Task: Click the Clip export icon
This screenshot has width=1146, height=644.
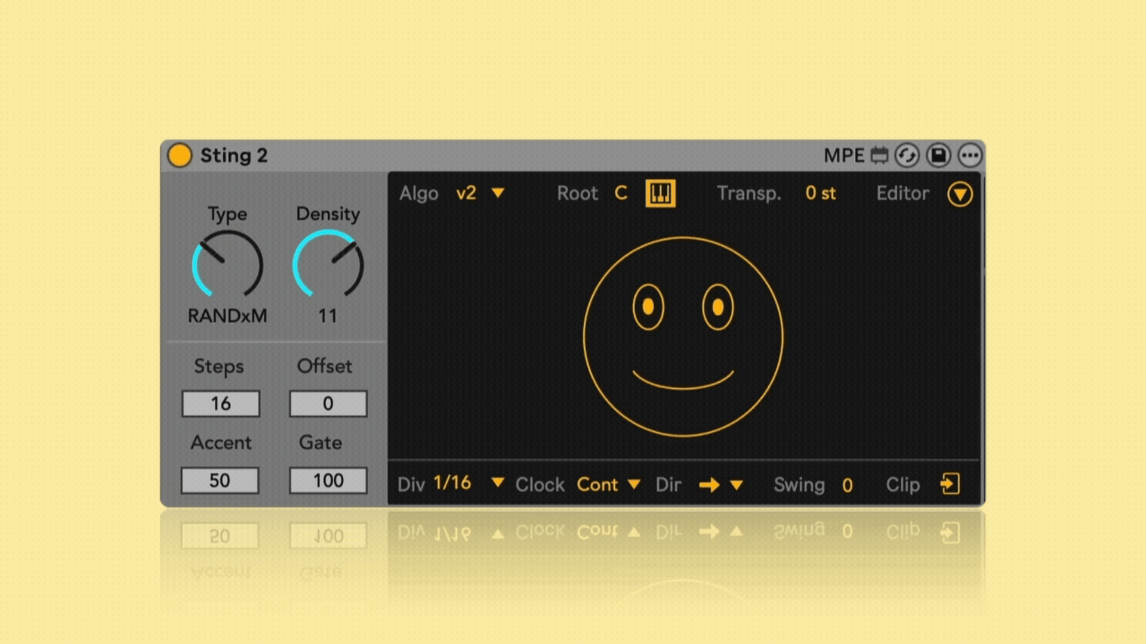Action: tap(950, 484)
